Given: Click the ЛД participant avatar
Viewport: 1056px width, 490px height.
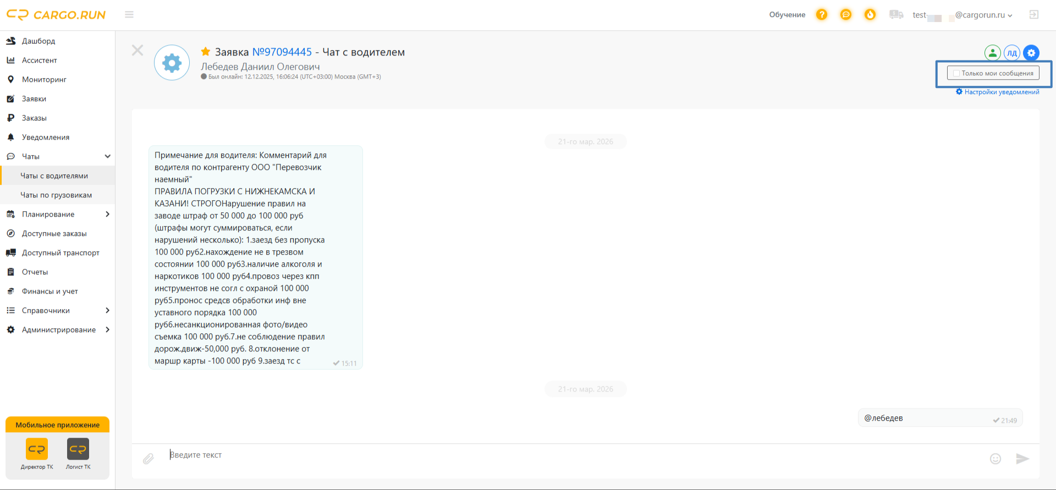Looking at the screenshot, I should pos(1012,53).
